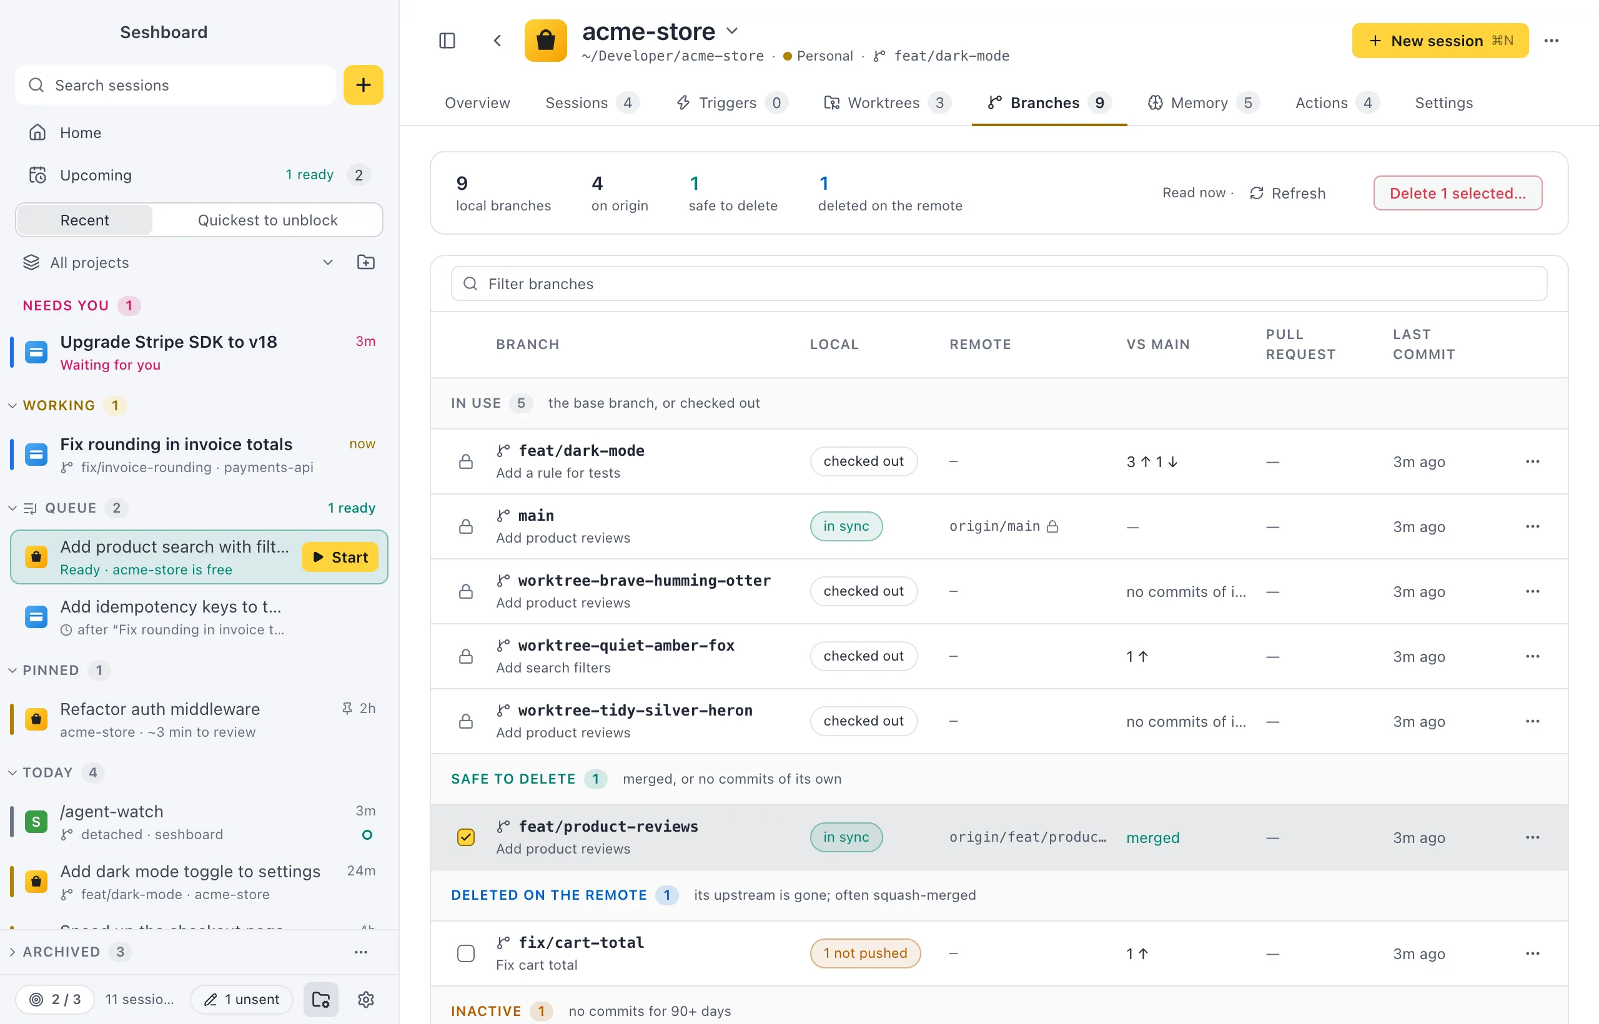Open the Triggers tab
The width and height of the screenshot is (1599, 1024).
(731, 103)
